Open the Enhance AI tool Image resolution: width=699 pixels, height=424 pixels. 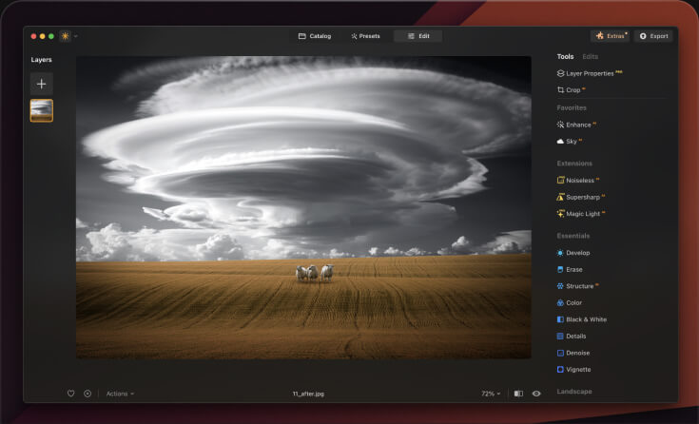(x=576, y=125)
